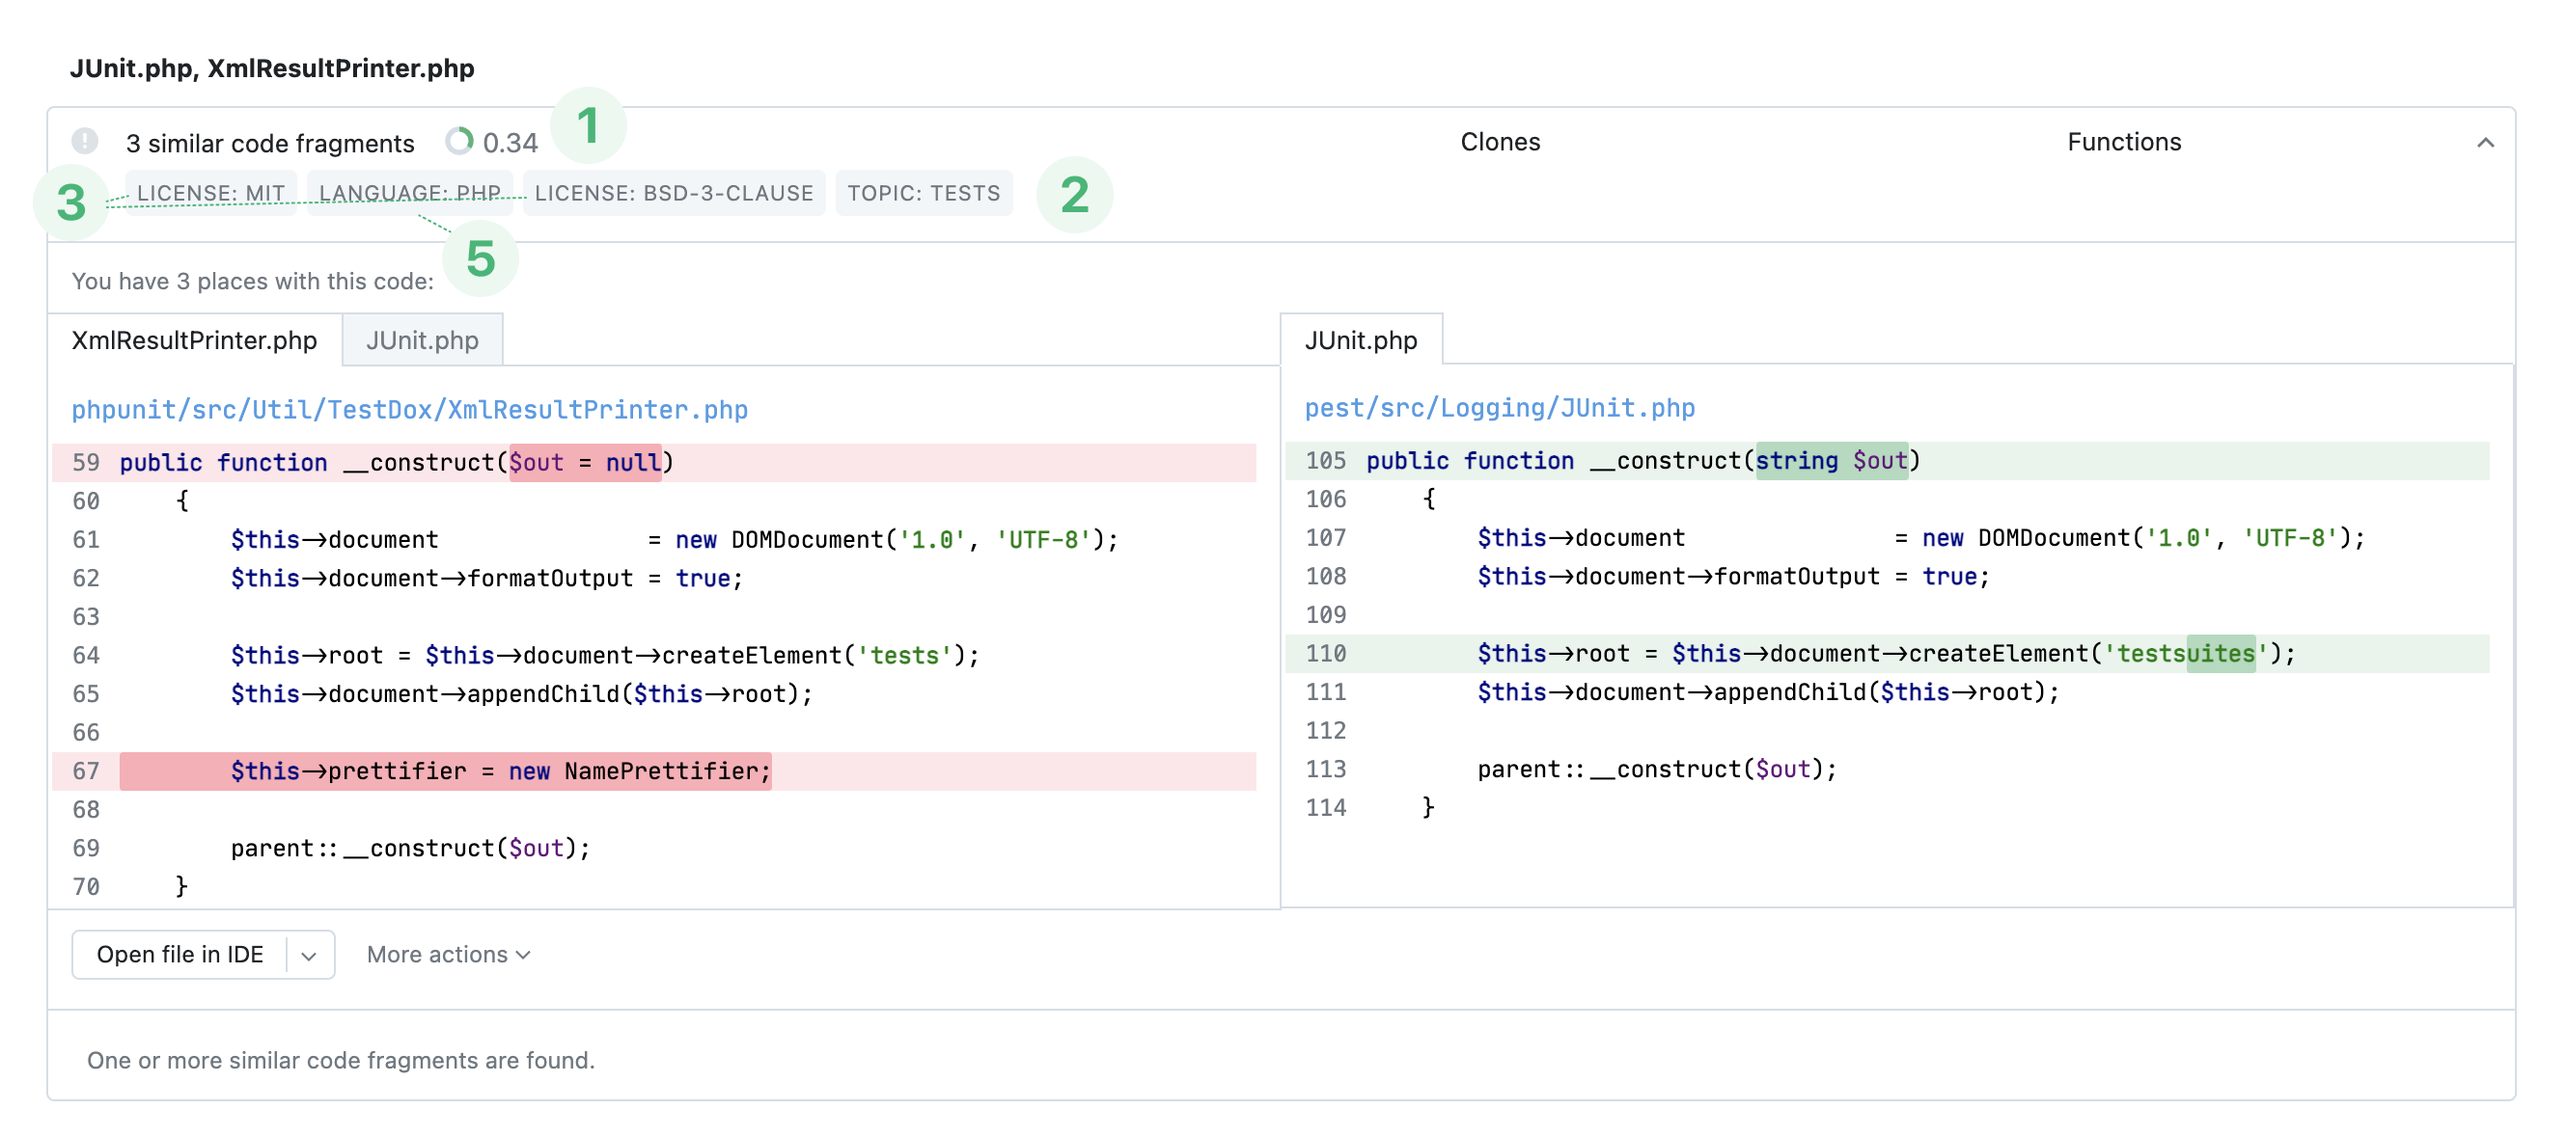
Task: Switch to the XmlResultPrinter.php tab
Action: (194, 340)
